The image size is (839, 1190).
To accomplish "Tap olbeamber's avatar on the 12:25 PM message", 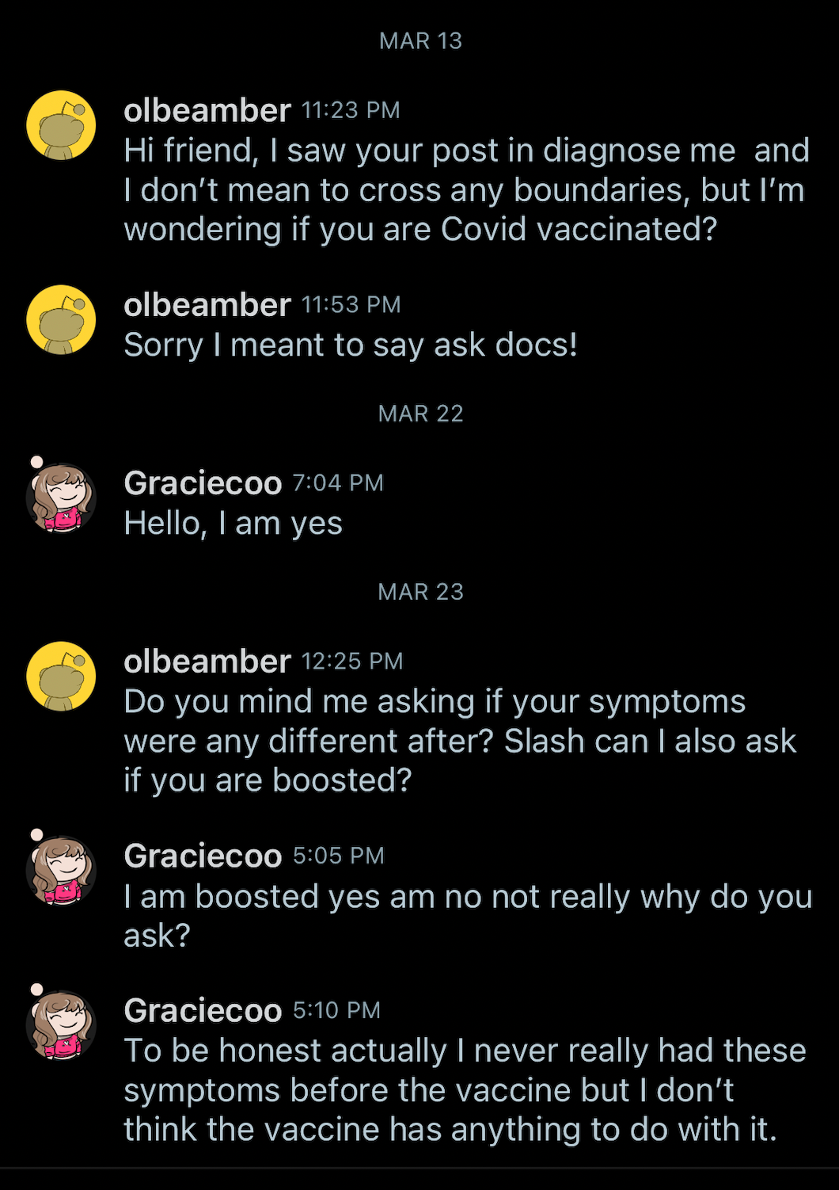I will pos(61,677).
